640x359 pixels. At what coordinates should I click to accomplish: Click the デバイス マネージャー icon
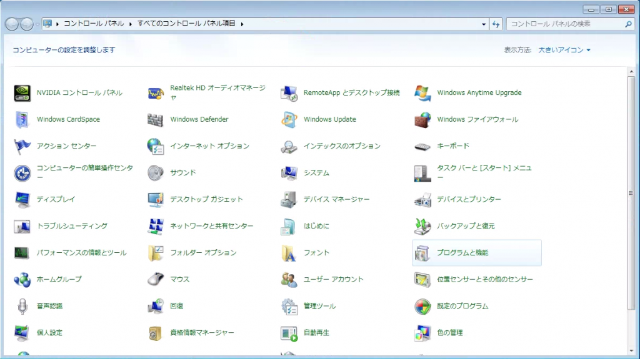pos(289,200)
